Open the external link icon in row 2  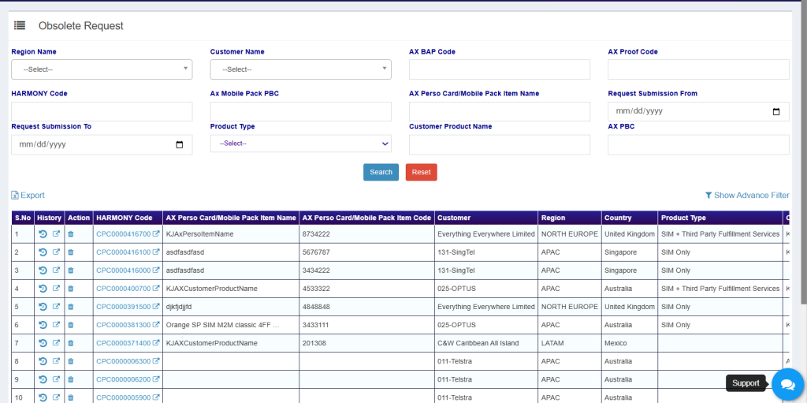(56, 252)
